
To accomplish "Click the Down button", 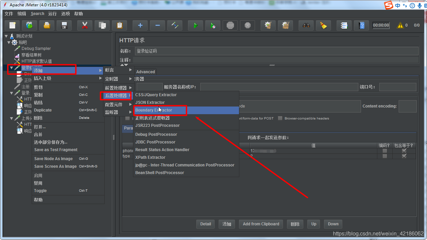I will click(333, 224).
